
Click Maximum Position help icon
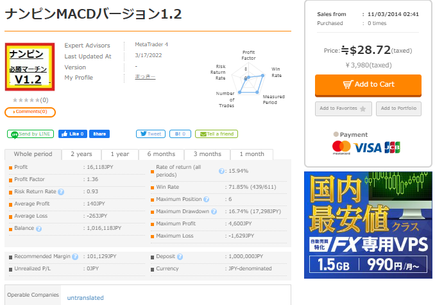point(206,199)
